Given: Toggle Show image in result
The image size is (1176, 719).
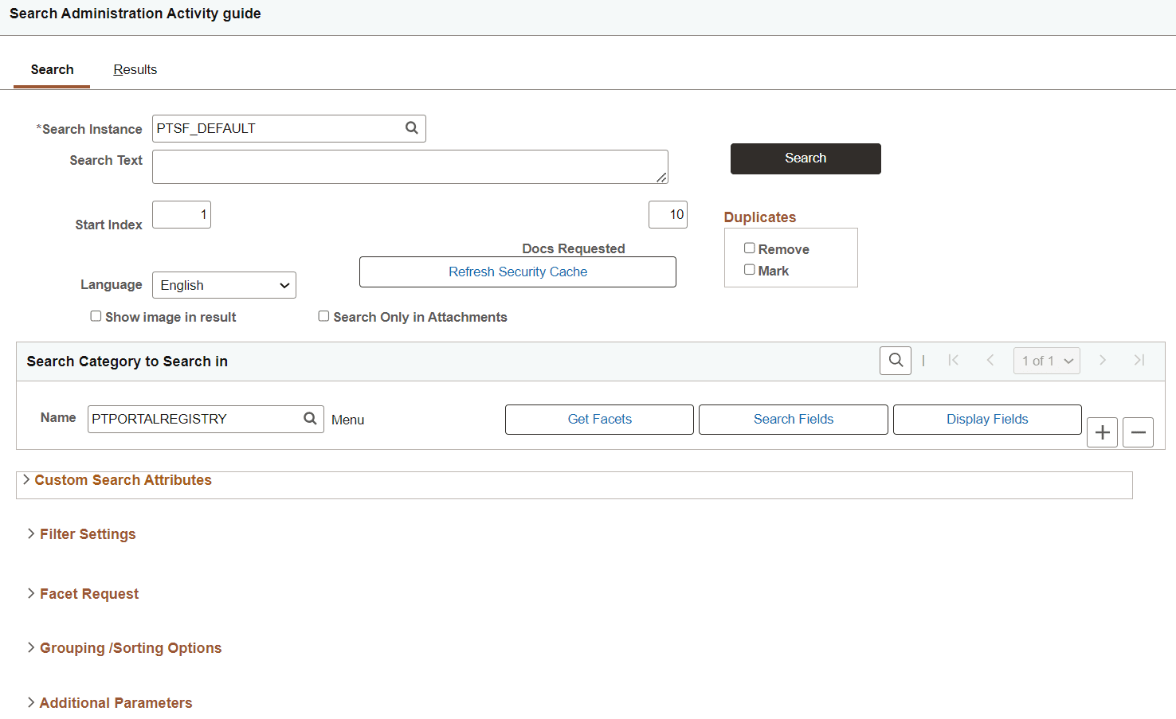Looking at the screenshot, I should (x=96, y=315).
